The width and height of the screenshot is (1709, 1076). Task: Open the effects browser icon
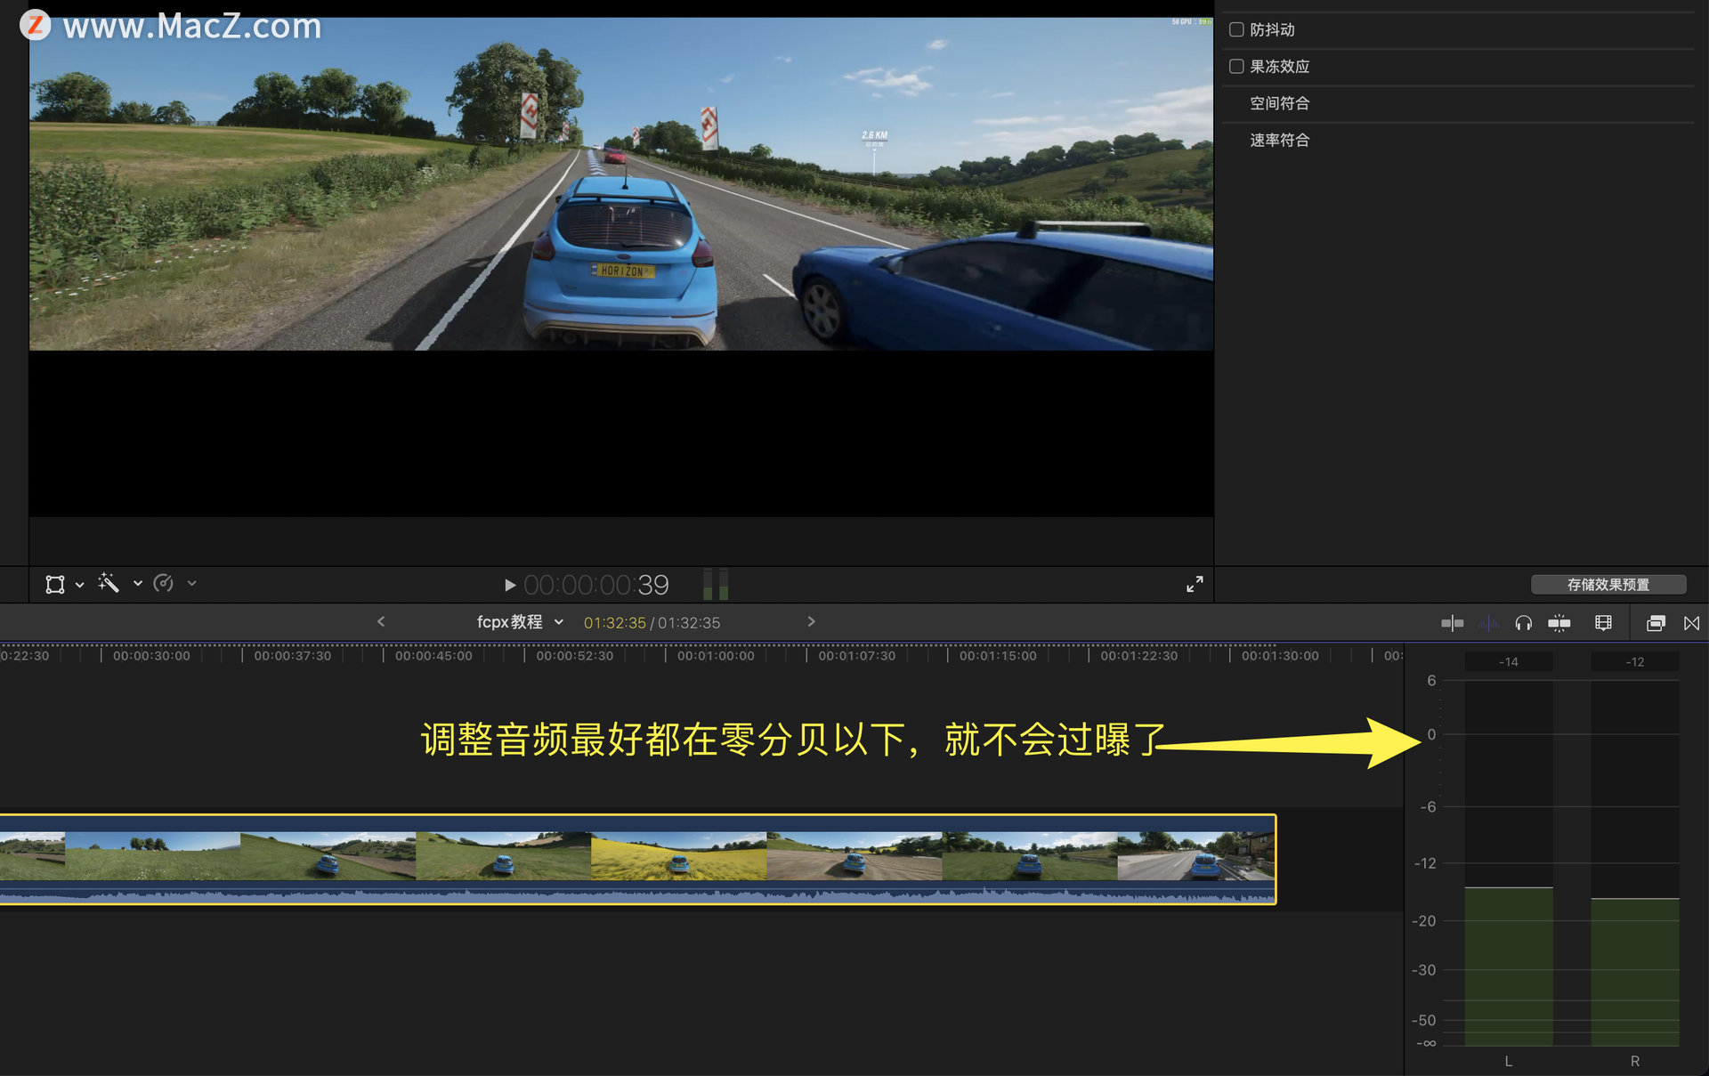(x=1656, y=623)
